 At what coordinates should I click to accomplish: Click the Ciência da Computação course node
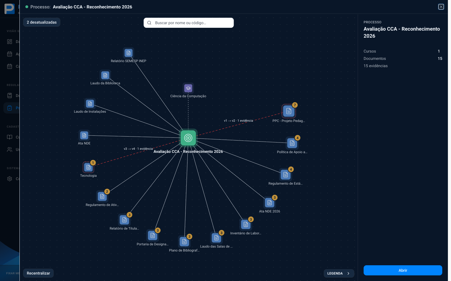pyautogui.click(x=188, y=88)
